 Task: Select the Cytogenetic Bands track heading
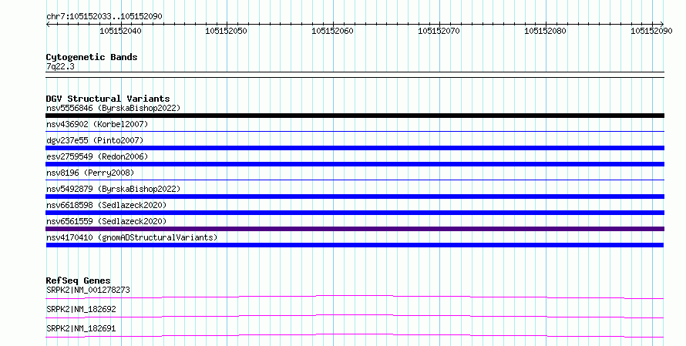click(x=92, y=57)
